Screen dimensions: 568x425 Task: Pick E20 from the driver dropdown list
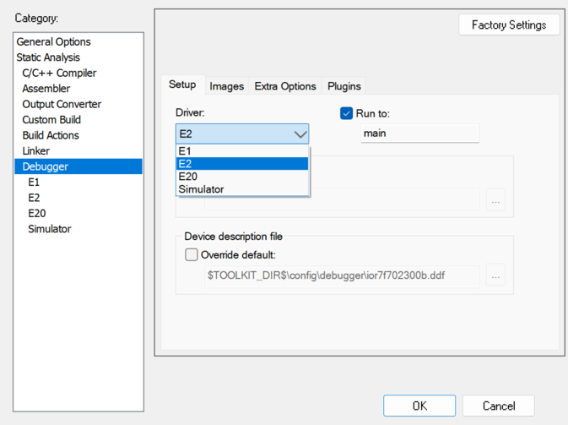[241, 177]
